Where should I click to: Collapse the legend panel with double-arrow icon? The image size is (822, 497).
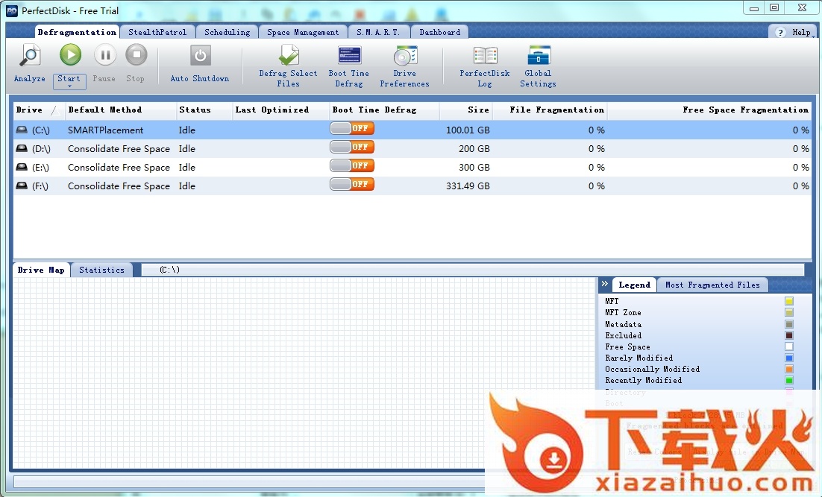[604, 284]
